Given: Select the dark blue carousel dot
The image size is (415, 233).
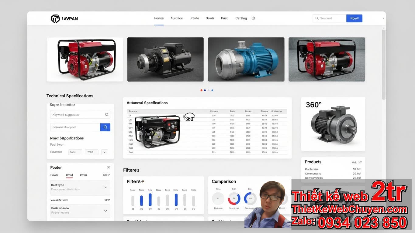Looking at the screenshot, I should [205, 90].
